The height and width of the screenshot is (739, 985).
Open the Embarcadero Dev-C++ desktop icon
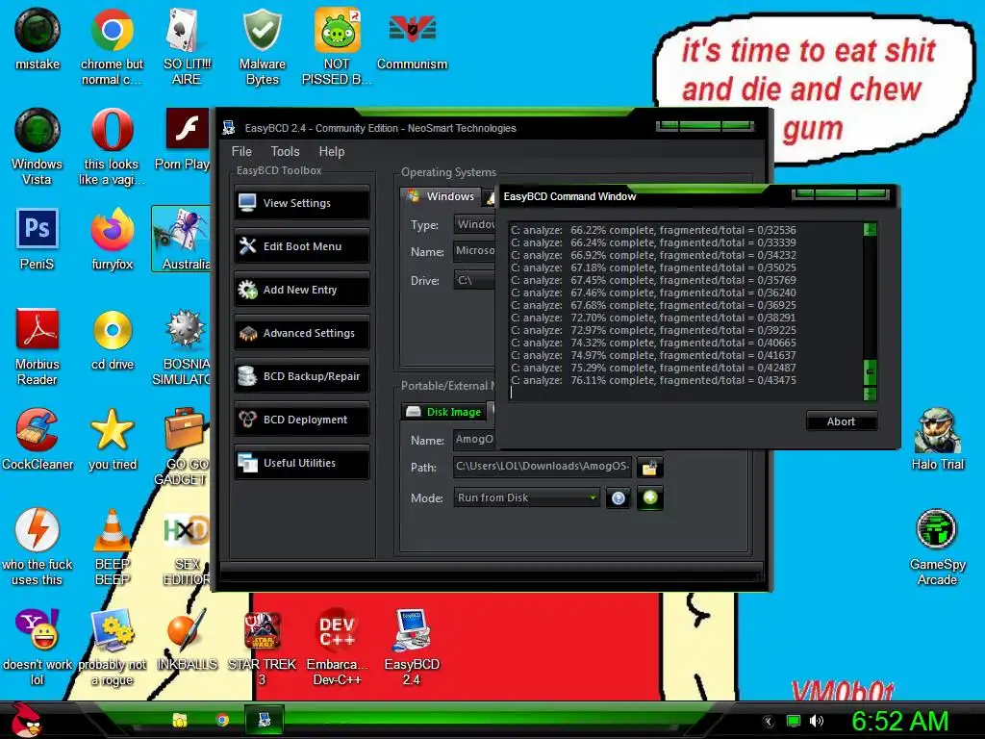(337, 648)
